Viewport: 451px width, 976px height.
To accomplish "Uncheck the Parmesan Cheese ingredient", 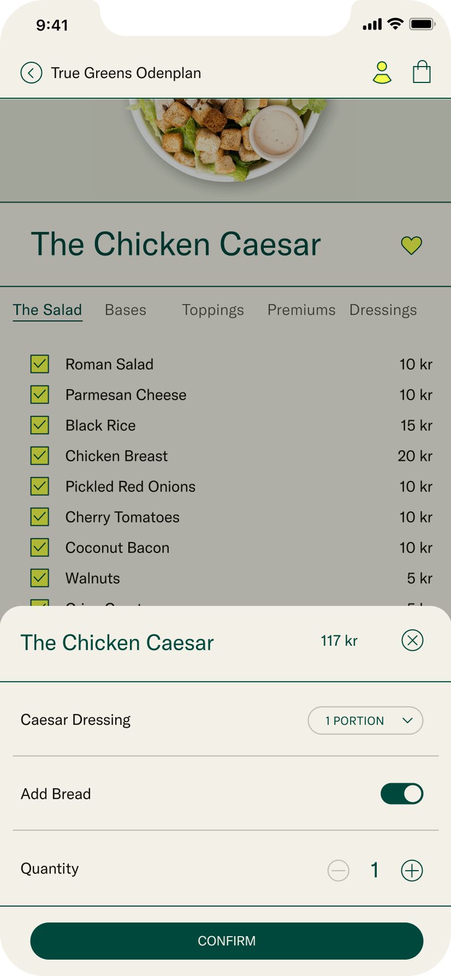I will pyautogui.click(x=40, y=395).
